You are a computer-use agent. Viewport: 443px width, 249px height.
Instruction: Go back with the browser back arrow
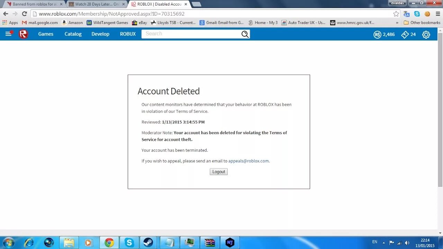click(x=6, y=14)
